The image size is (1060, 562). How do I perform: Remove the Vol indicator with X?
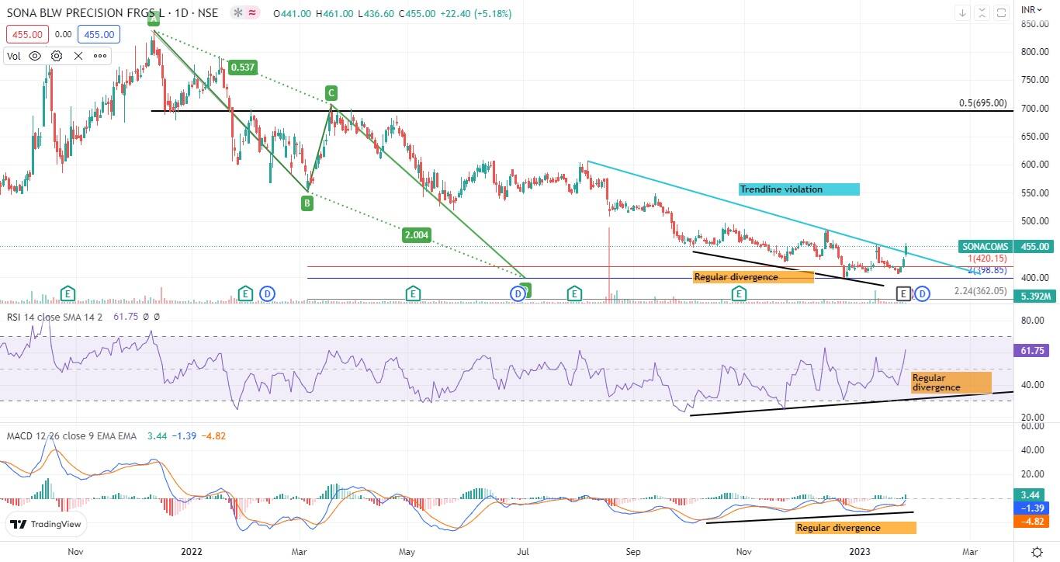[78, 56]
